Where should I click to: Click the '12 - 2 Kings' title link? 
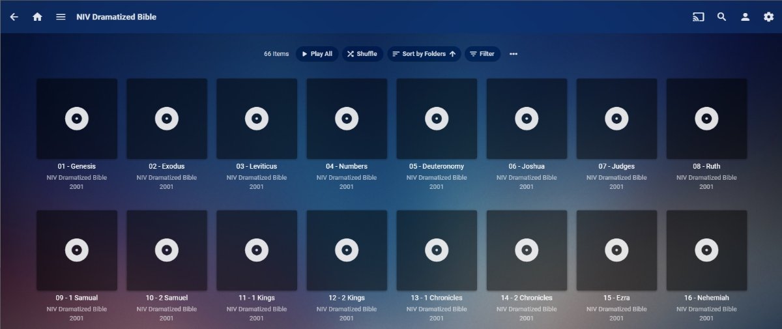coord(347,298)
